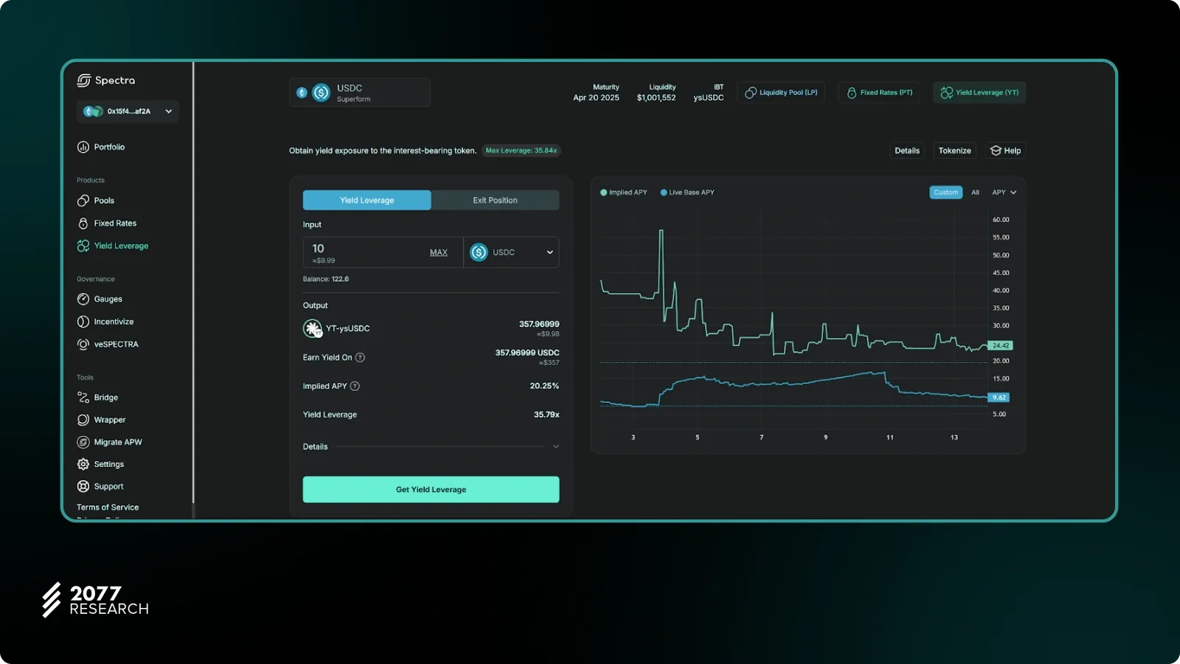Viewport: 1180px width, 664px height.
Task: Click the Wrapper tool icon
Action: point(83,420)
